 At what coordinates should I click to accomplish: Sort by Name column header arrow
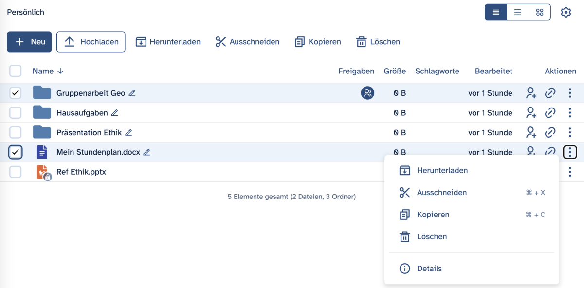pos(60,71)
